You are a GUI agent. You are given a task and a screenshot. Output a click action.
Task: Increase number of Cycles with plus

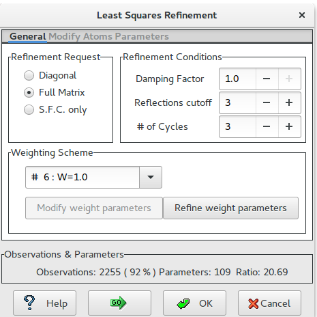(x=289, y=126)
